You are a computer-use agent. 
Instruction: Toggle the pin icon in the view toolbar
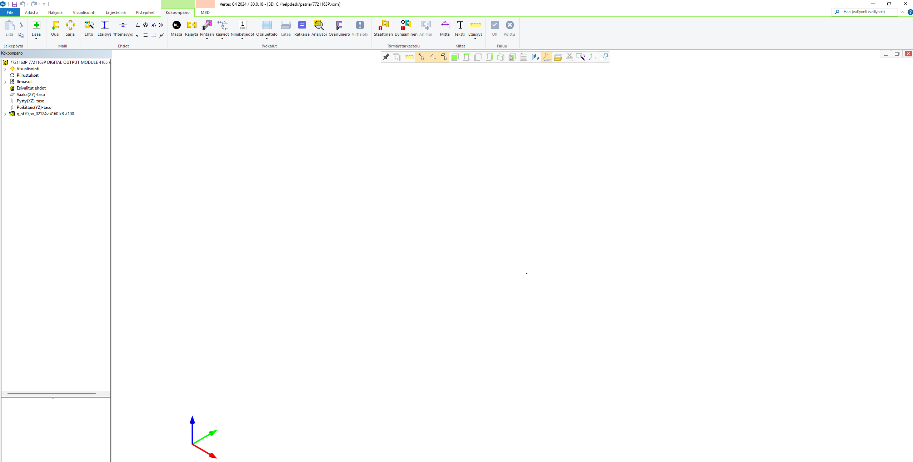click(x=386, y=57)
